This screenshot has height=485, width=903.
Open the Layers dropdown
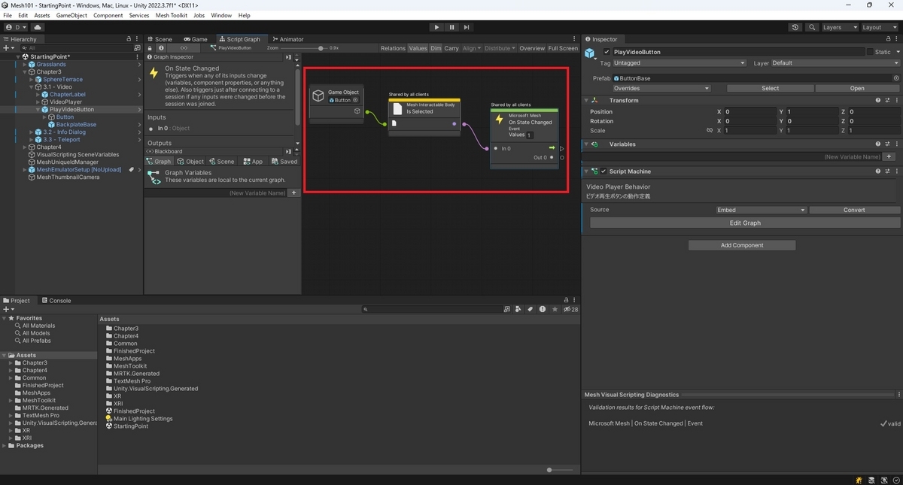(x=840, y=27)
